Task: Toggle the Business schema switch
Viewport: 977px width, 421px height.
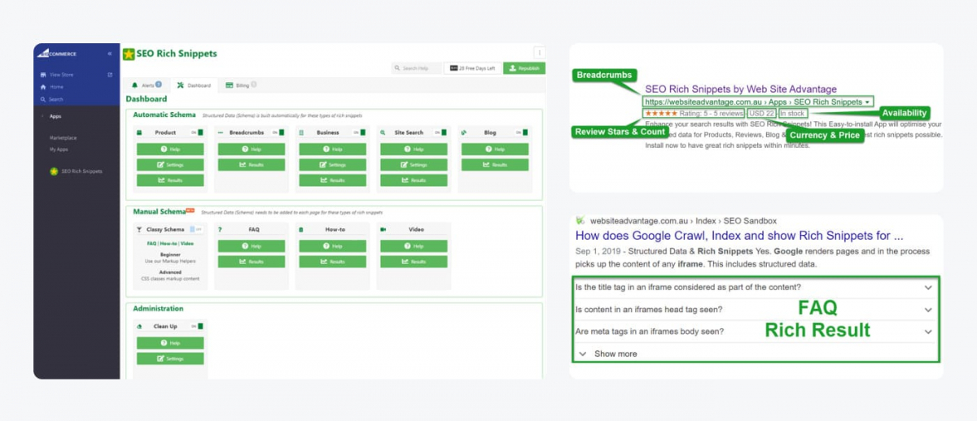Action: pyautogui.click(x=359, y=132)
